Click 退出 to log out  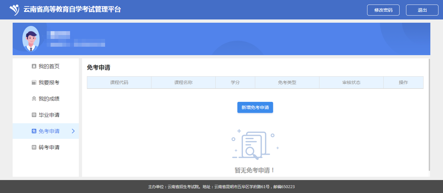(422, 10)
